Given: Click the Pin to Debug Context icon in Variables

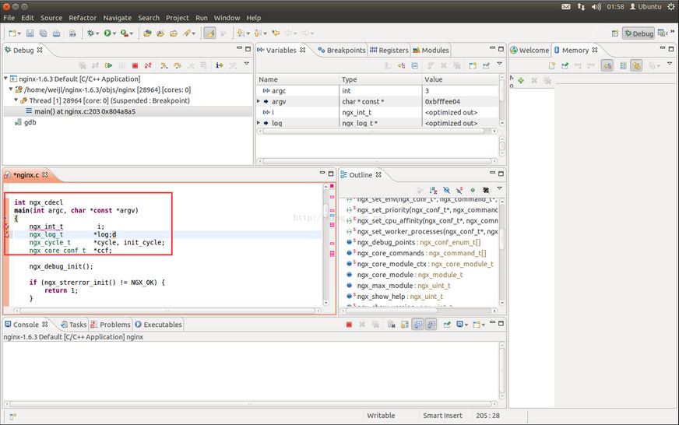Looking at the screenshot, I should coord(487,65).
